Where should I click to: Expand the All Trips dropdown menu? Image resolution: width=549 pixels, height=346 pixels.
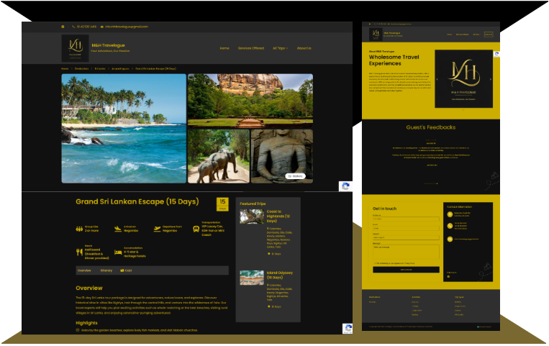[x=279, y=48]
